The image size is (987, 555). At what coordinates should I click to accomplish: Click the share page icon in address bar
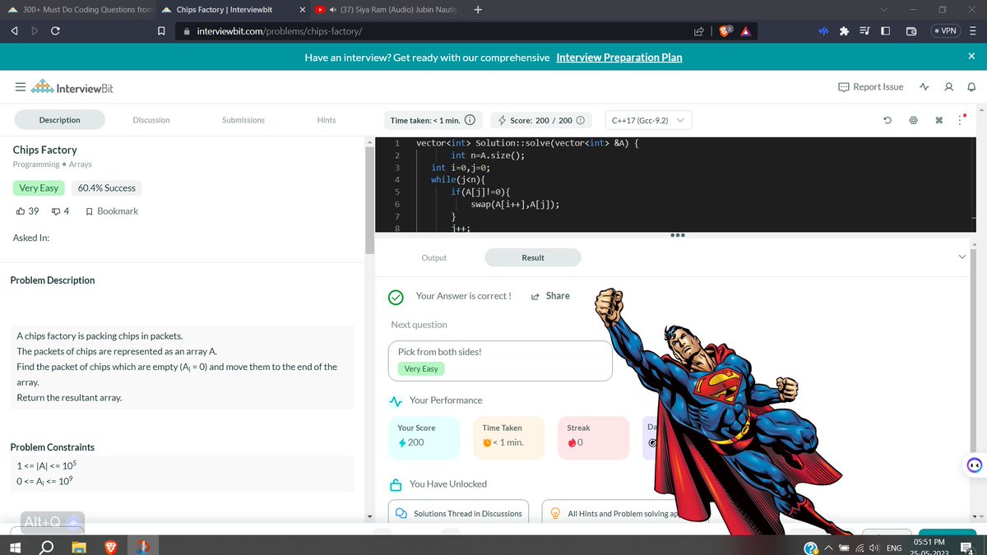pos(700,31)
